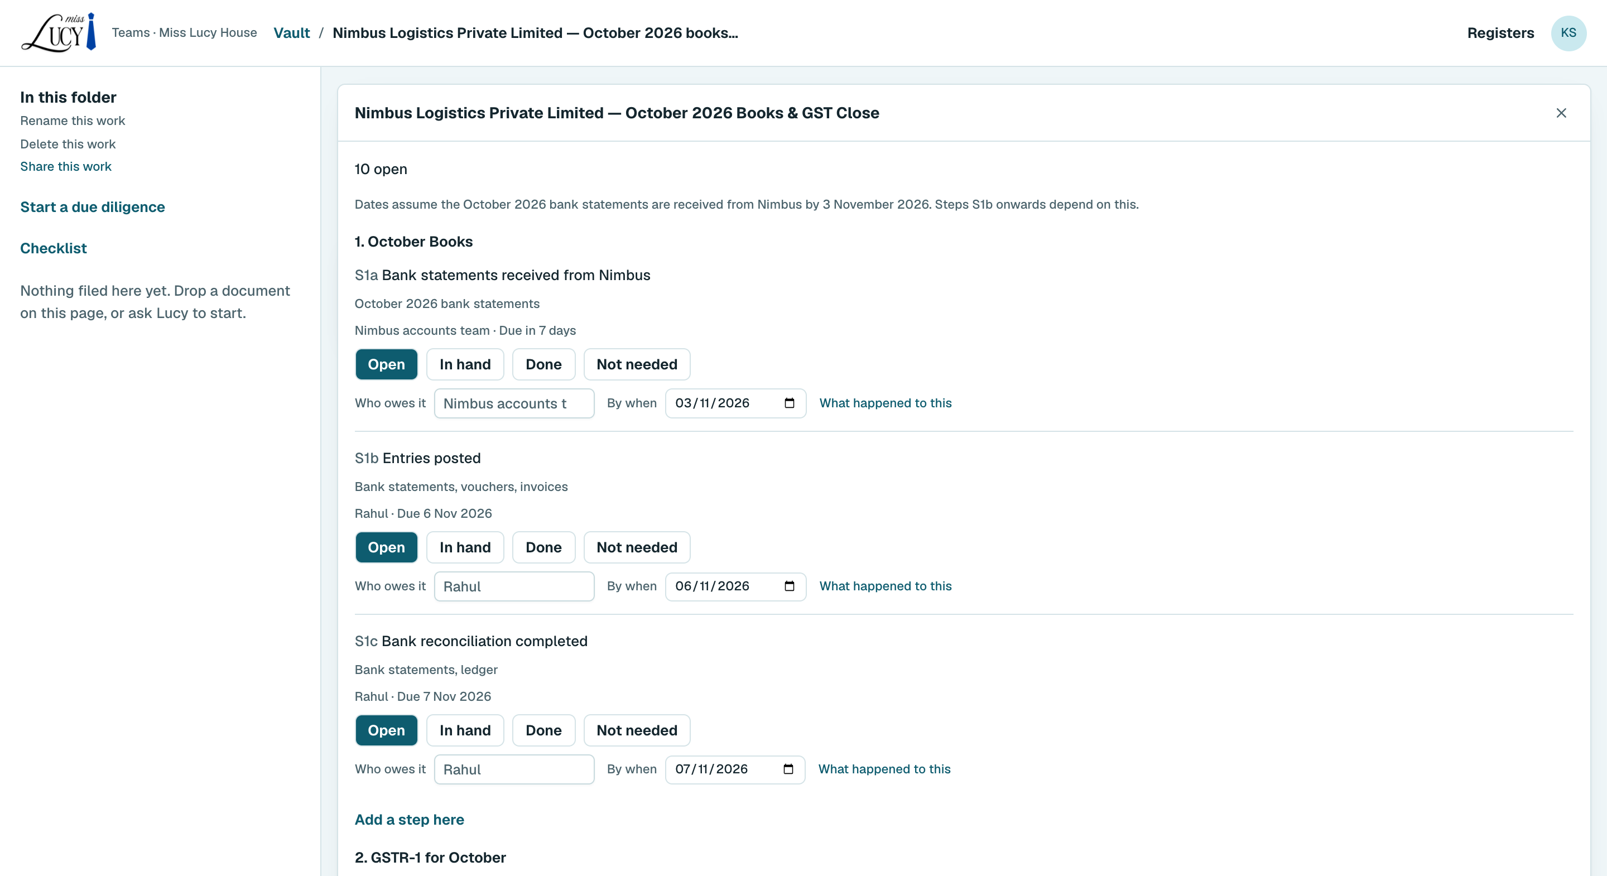Mark S1c Bank reconciliation as Done
The width and height of the screenshot is (1607, 876).
click(x=543, y=730)
